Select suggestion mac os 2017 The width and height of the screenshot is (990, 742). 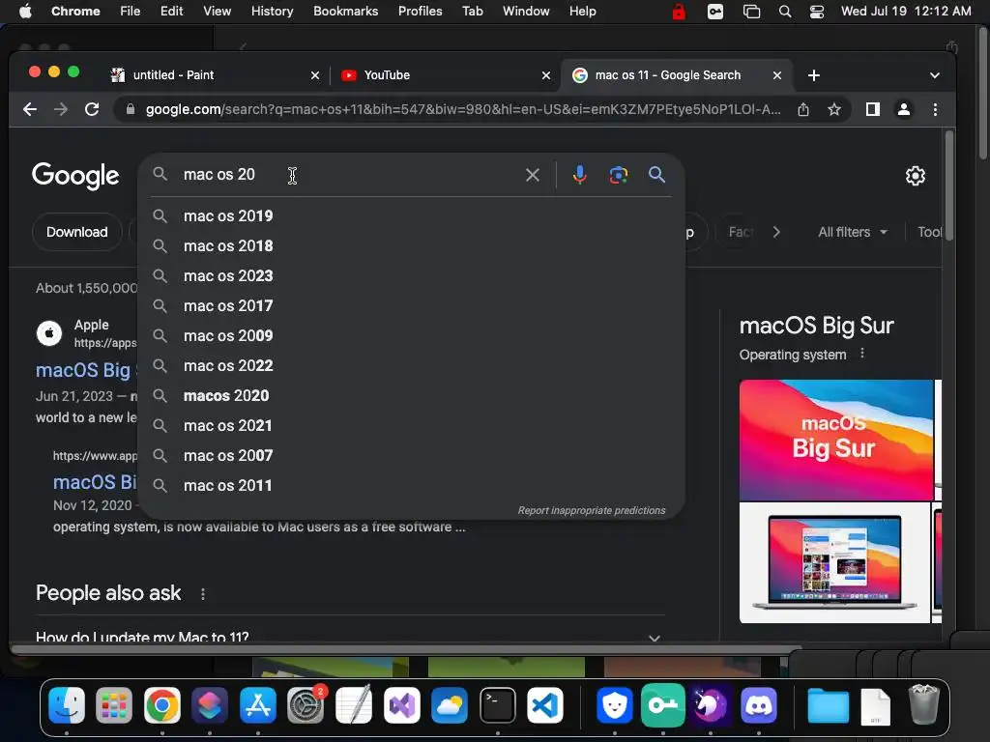(411, 305)
